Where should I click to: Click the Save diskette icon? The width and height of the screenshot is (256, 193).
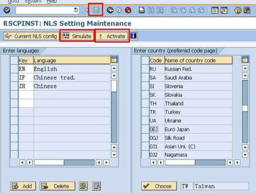click(96, 10)
